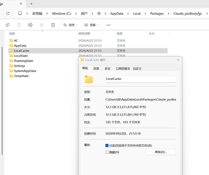The image size is (209, 175).
Task: Click the AppData breadcrumb segment
Action: point(117,14)
